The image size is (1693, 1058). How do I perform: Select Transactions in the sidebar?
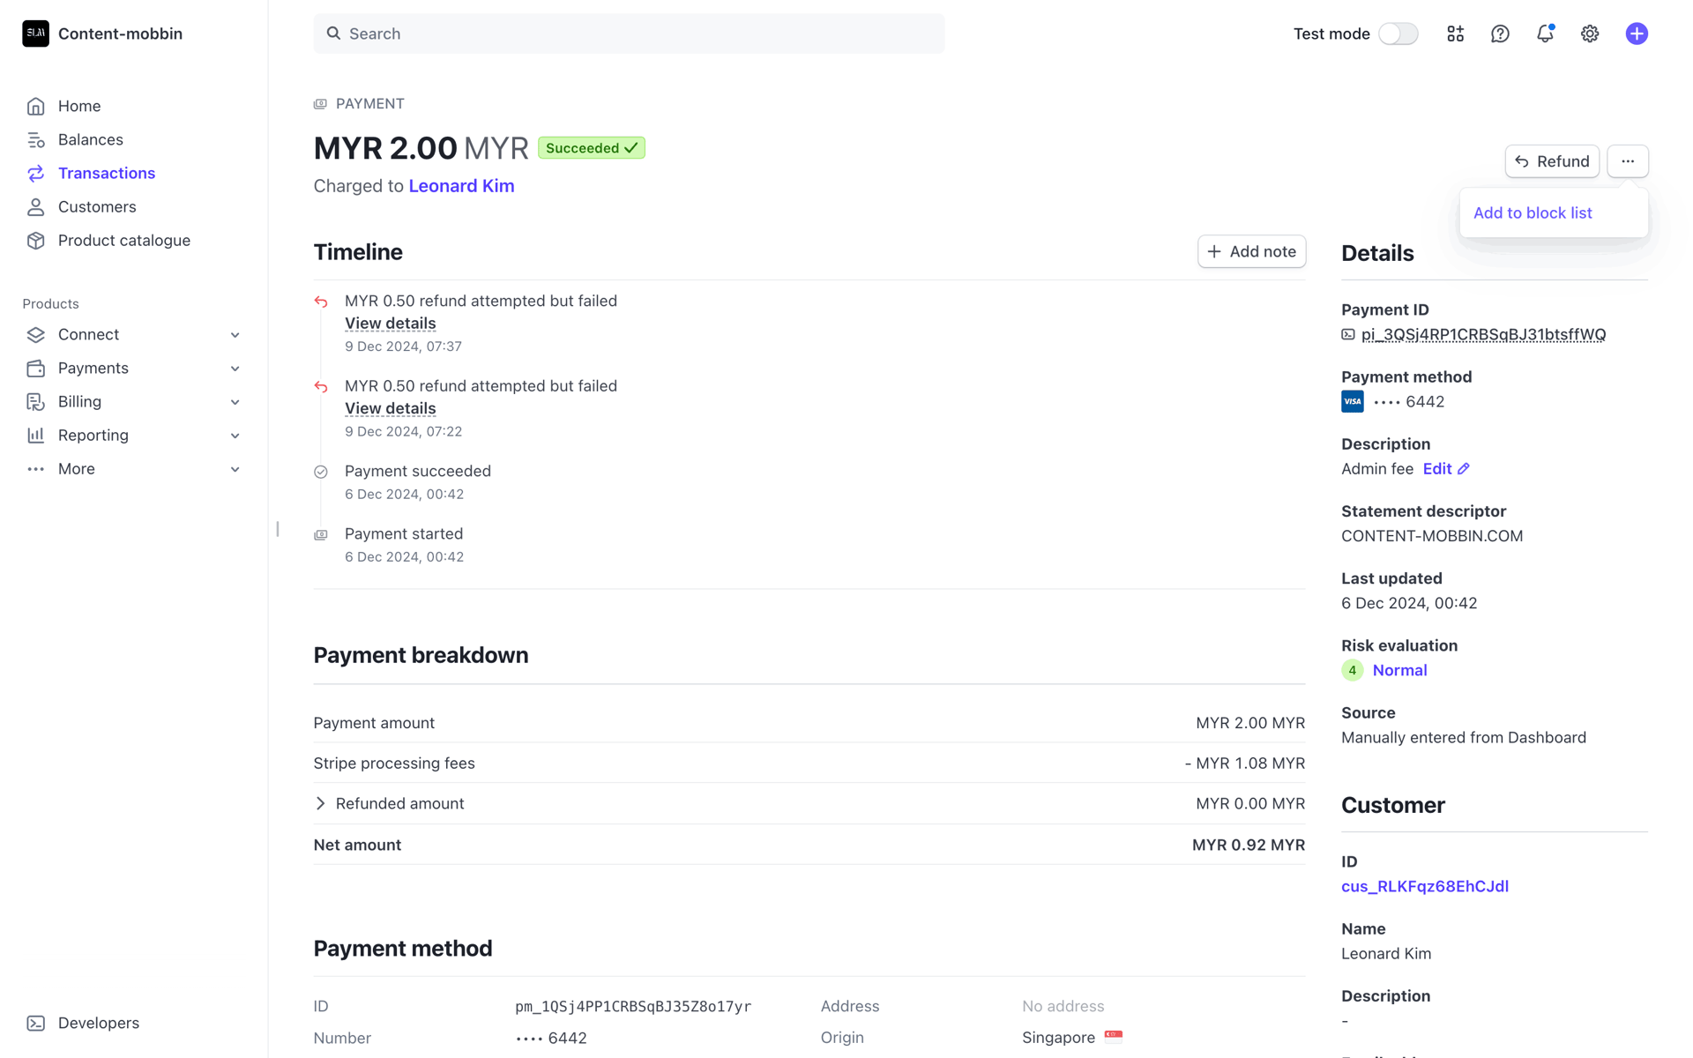[106, 173]
